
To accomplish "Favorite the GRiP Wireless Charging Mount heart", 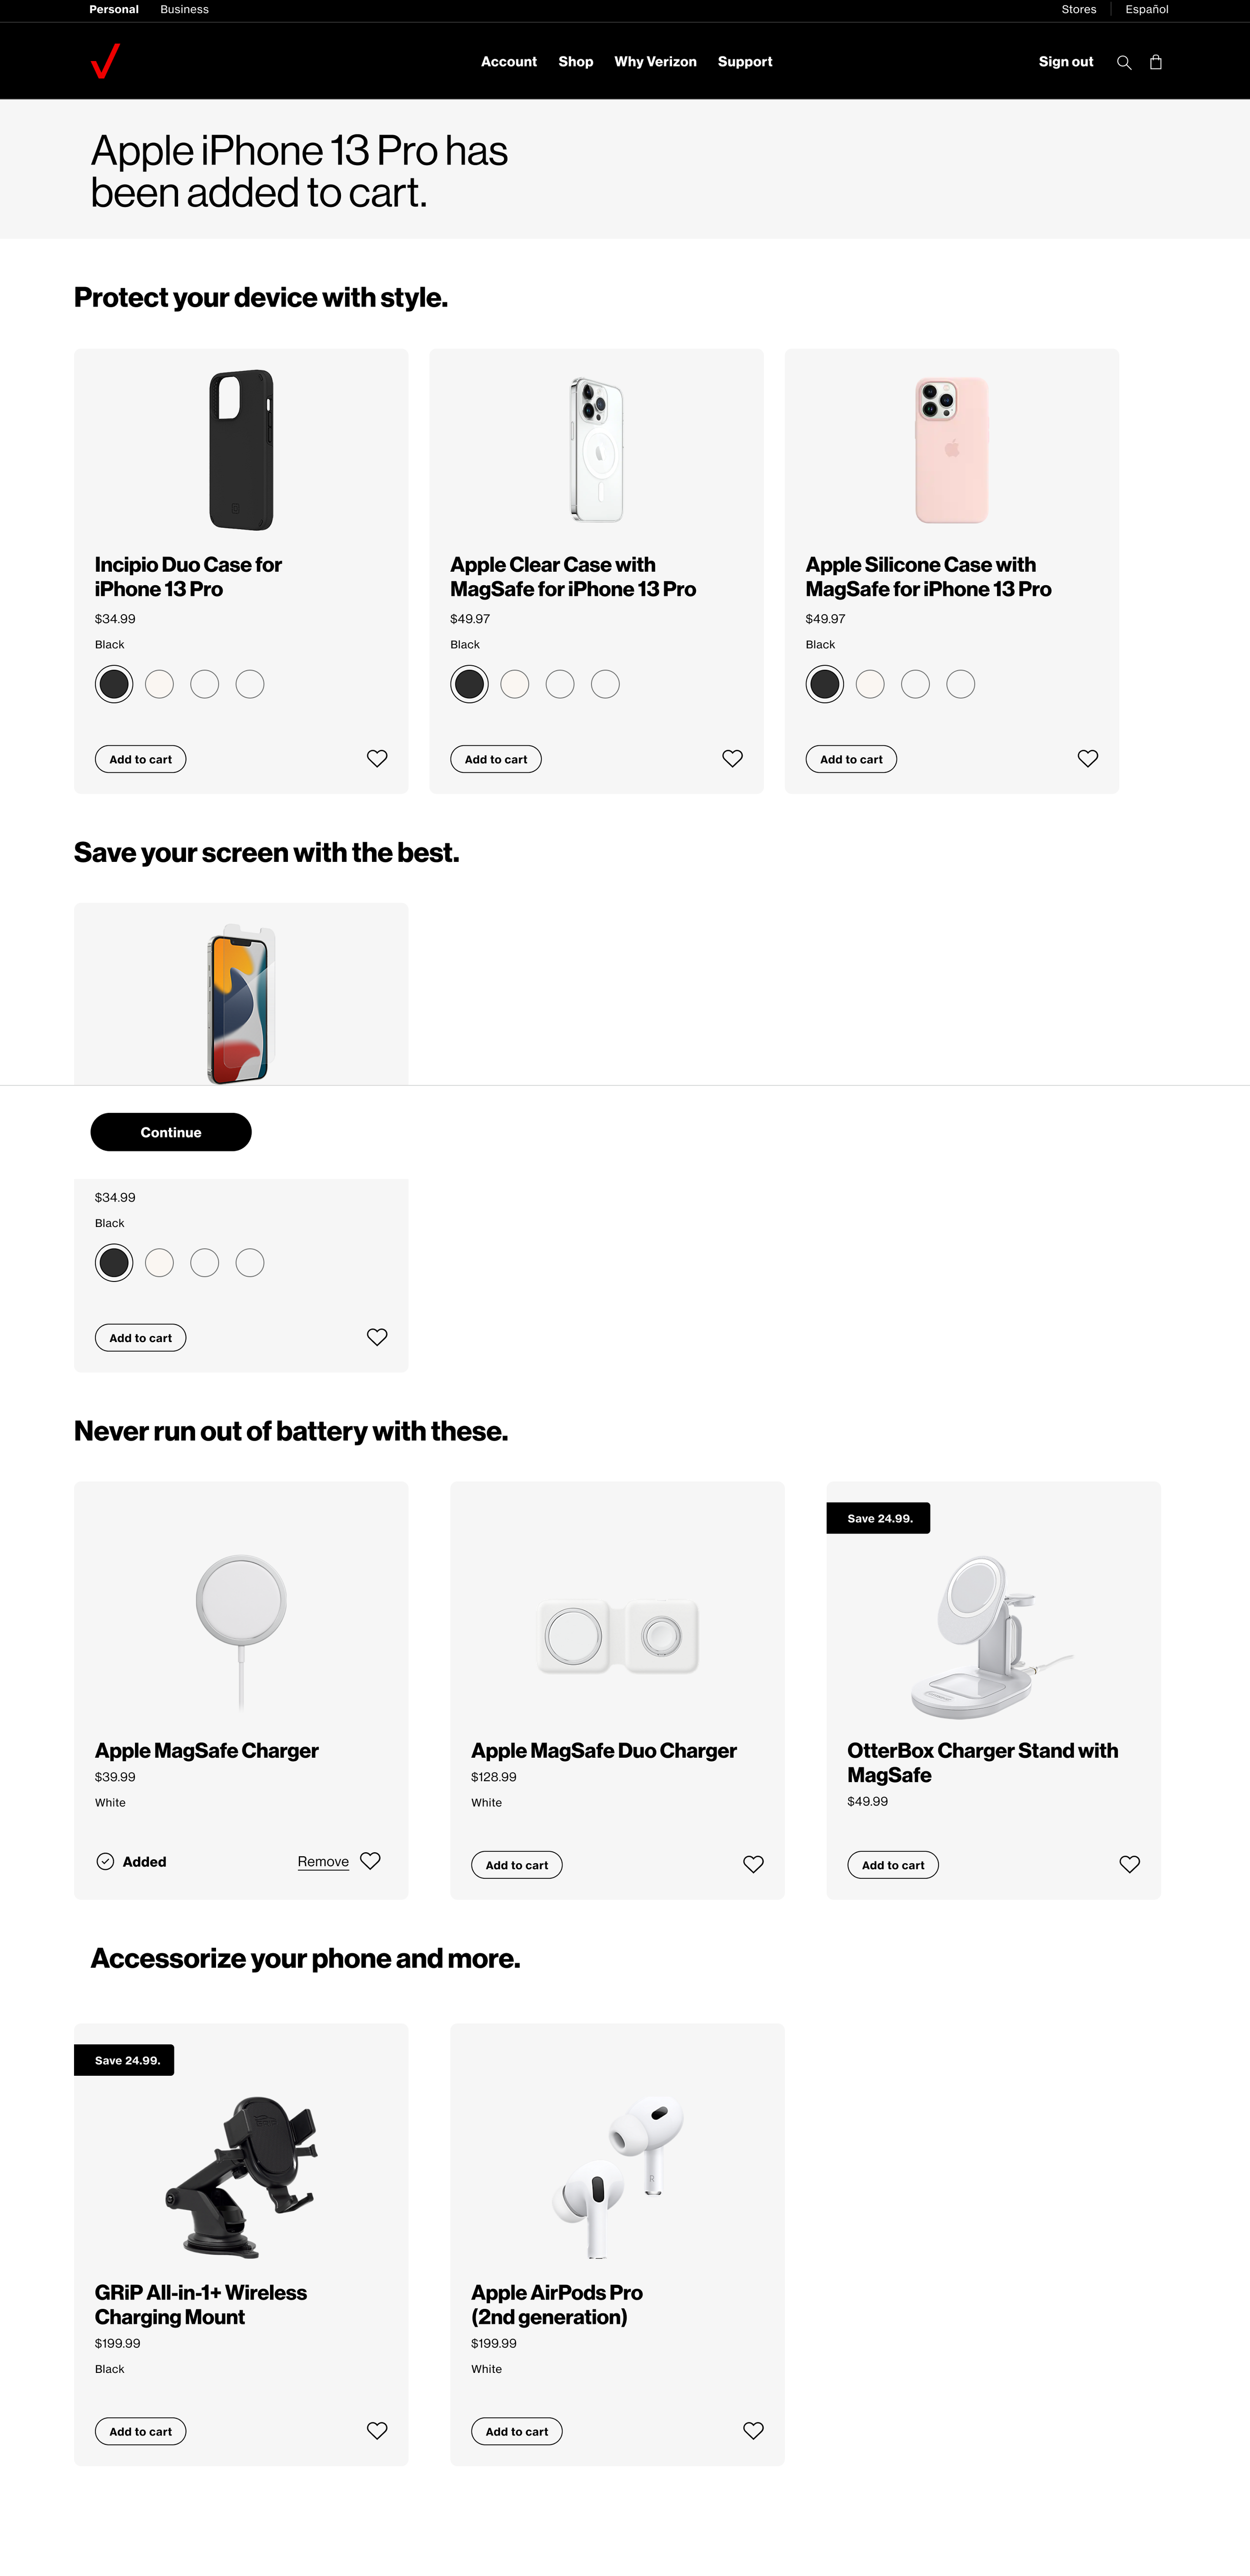I will coord(377,2431).
